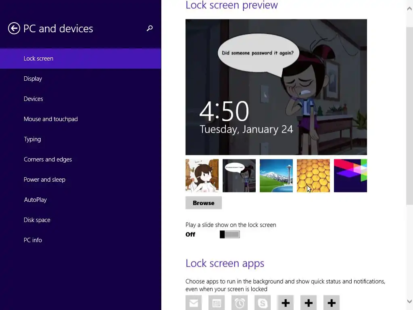Add an app using the first plus icon
This screenshot has height=310, width=413.
tap(286, 303)
